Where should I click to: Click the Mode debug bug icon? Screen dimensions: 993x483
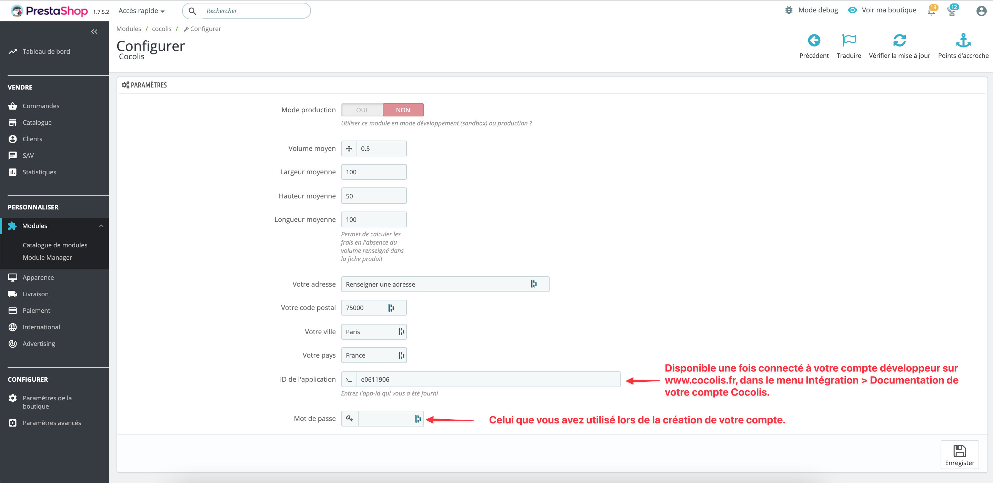pos(789,10)
